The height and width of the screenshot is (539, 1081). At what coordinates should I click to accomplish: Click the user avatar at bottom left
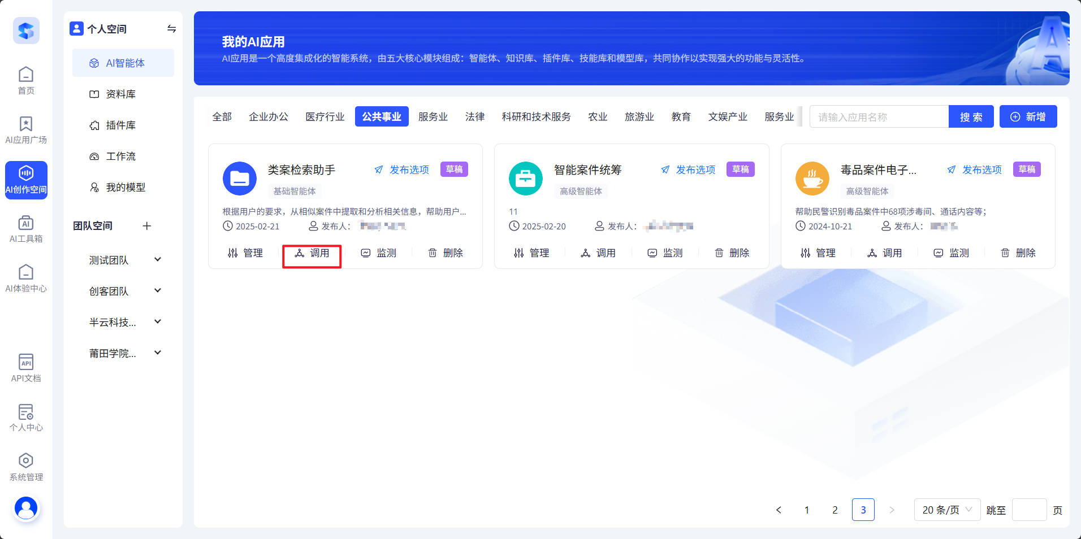click(x=26, y=508)
